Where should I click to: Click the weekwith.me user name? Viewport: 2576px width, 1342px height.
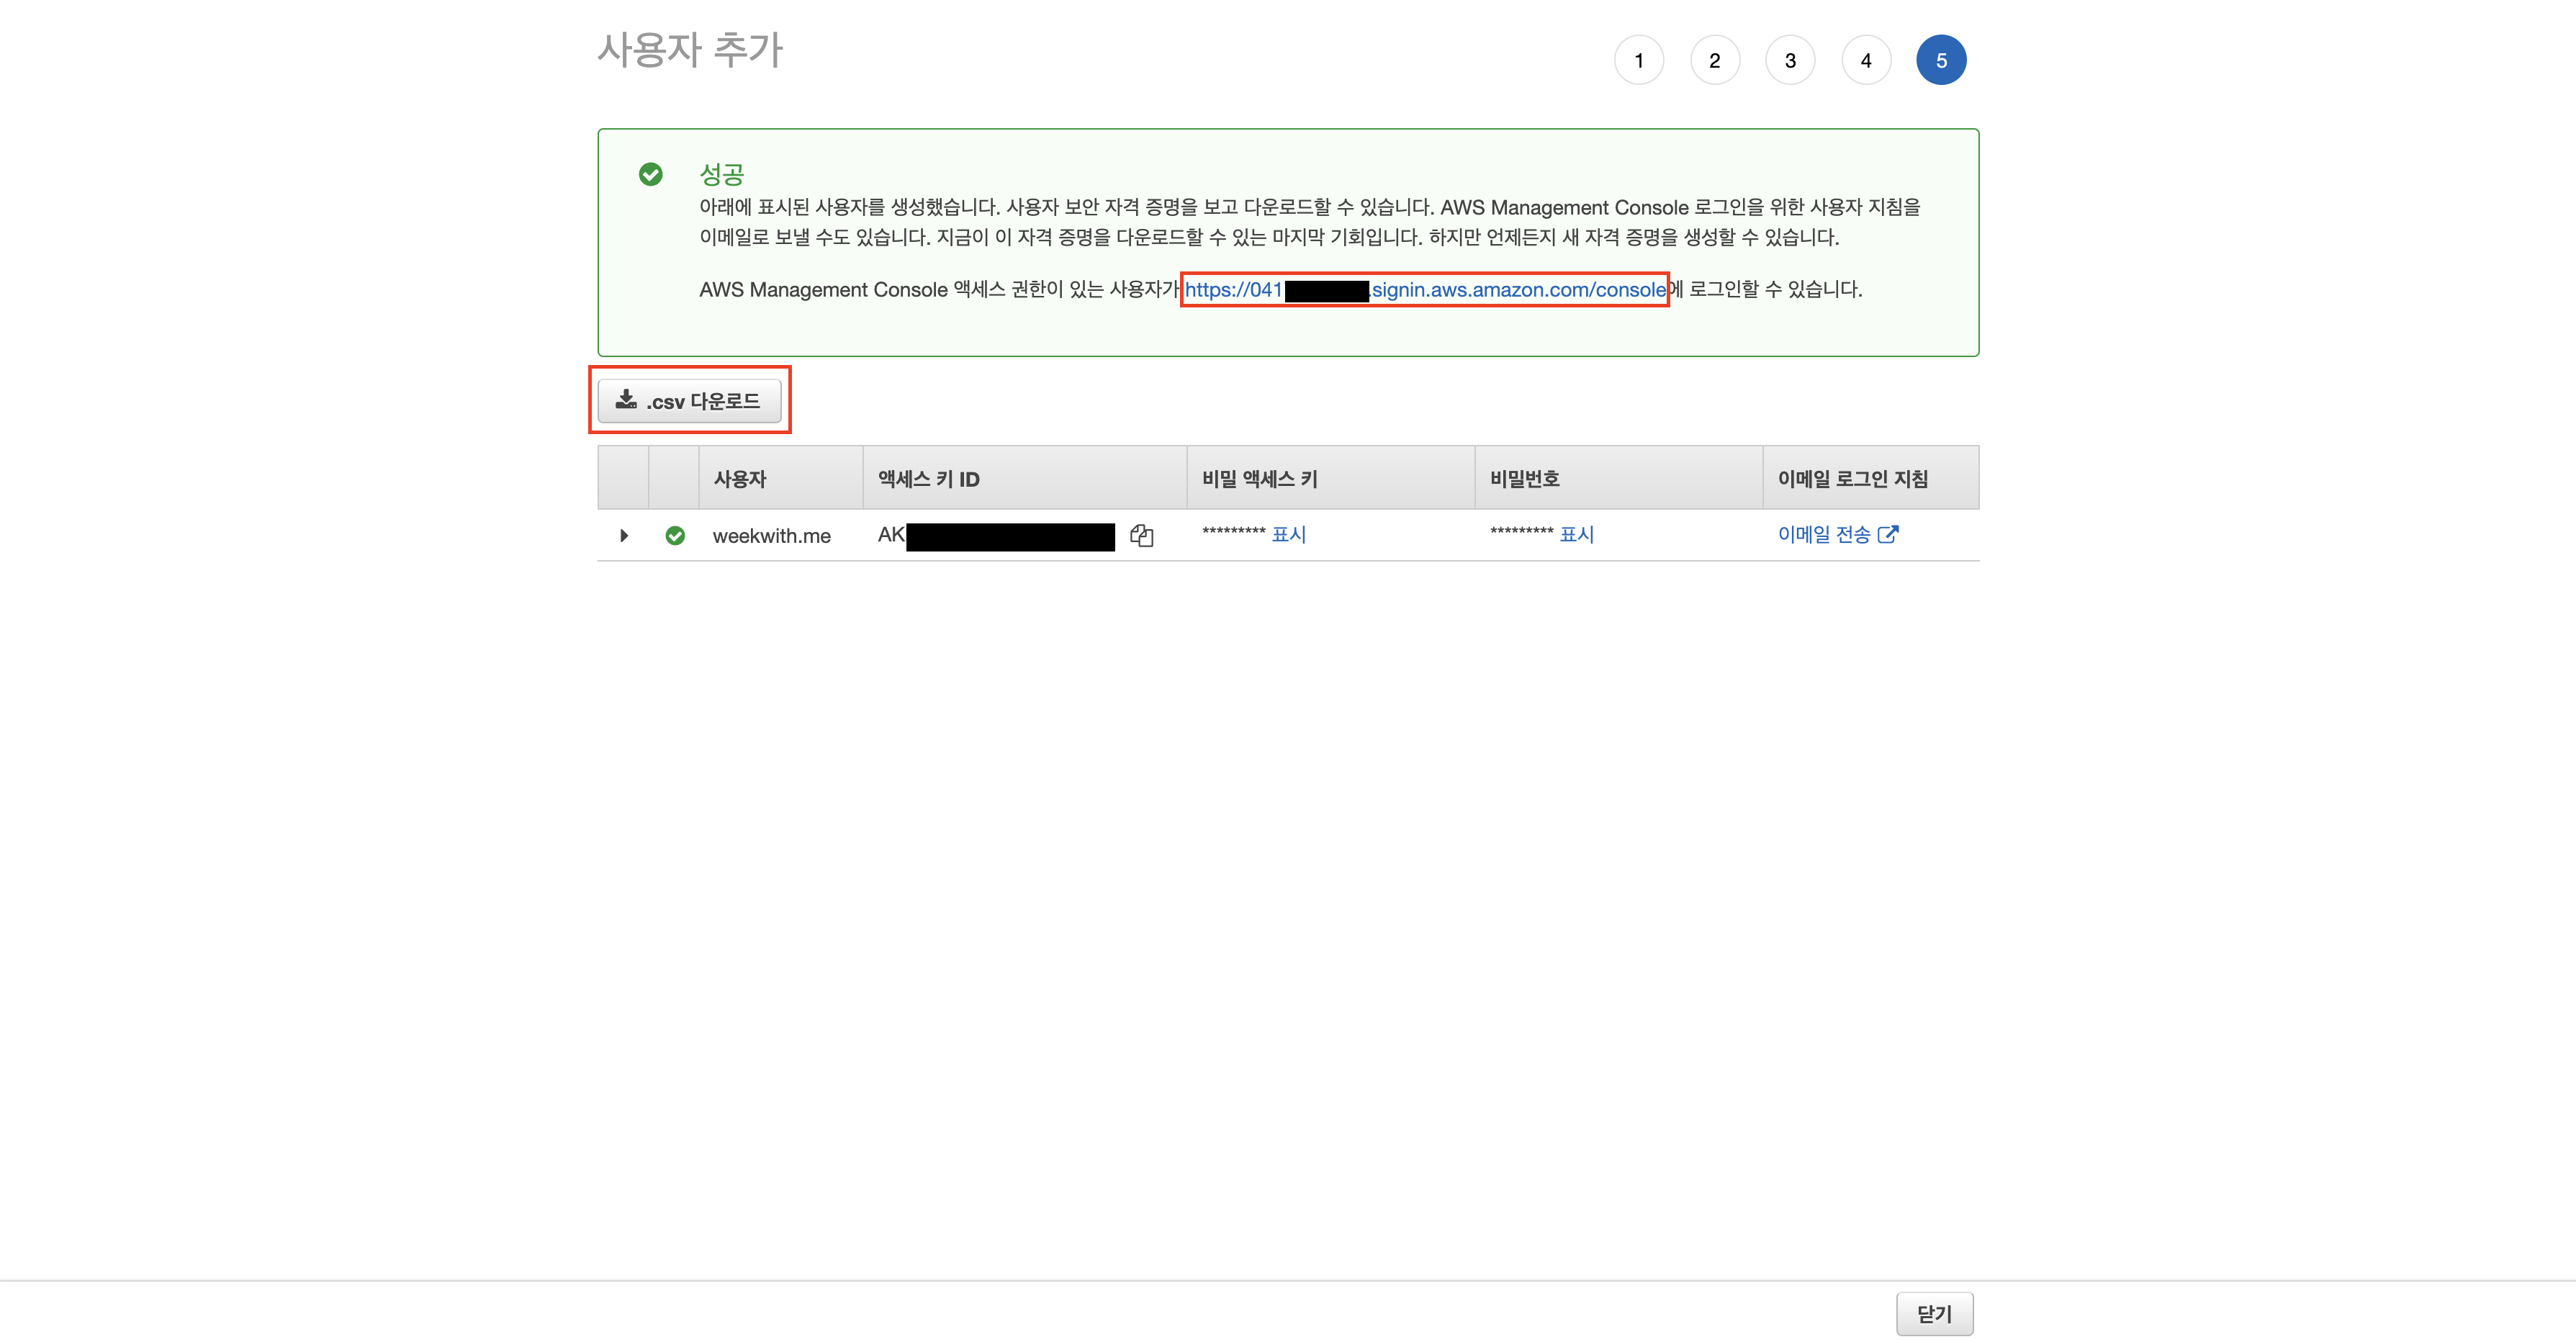771,536
